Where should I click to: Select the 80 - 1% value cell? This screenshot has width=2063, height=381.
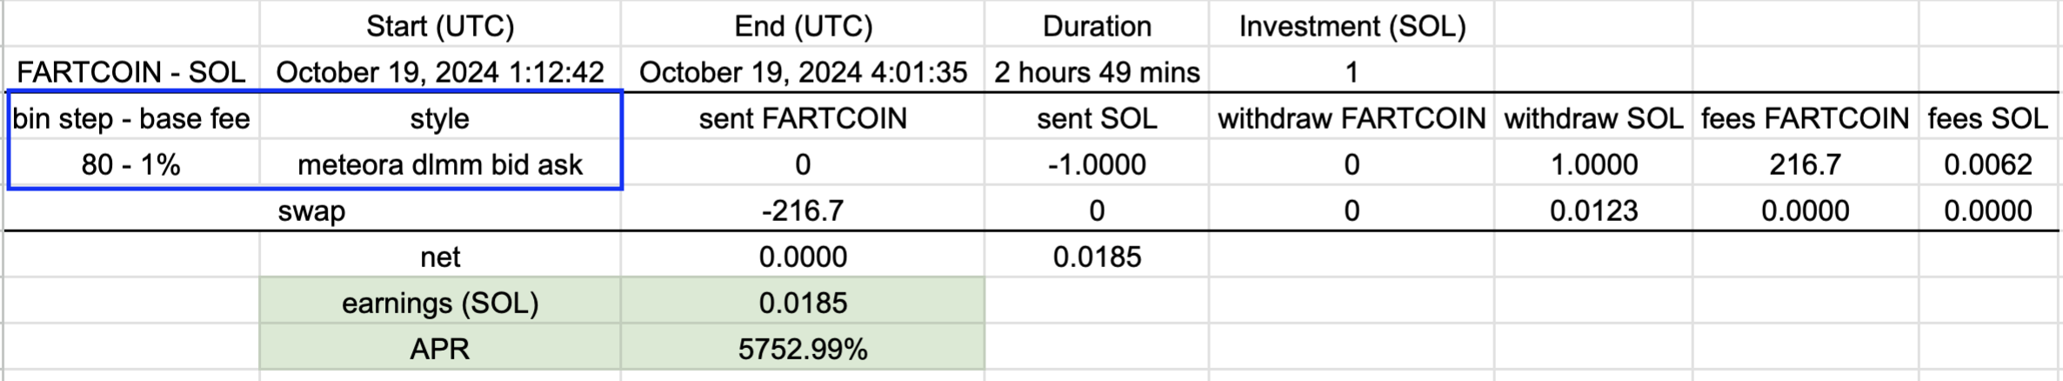click(x=130, y=164)
